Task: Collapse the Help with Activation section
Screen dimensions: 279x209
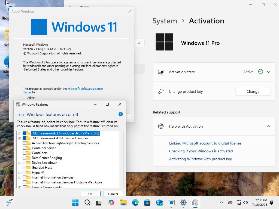Action: 268,126
